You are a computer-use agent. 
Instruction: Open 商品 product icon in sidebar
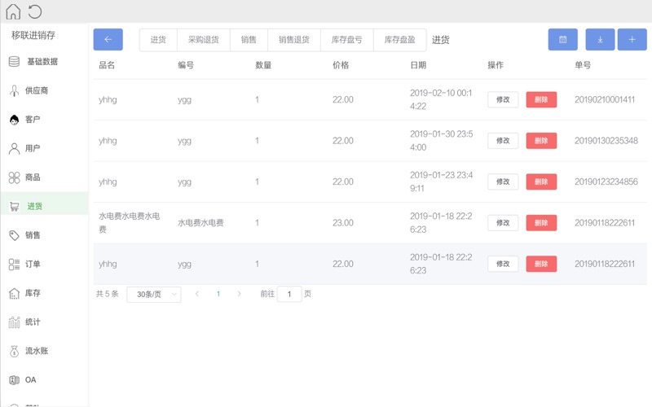tap(14, 177)
